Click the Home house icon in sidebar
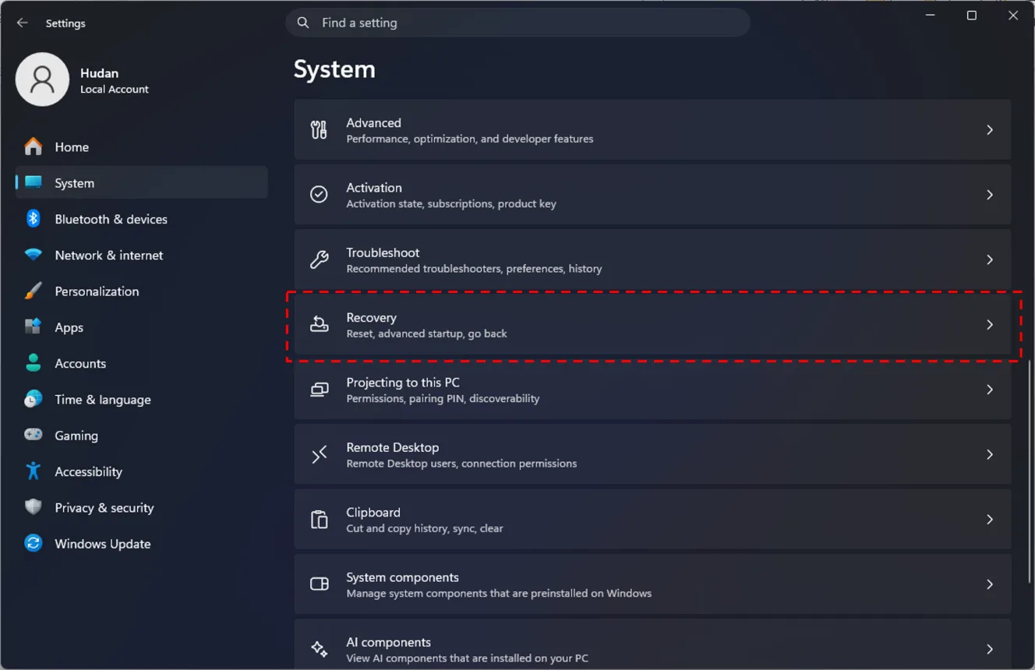 tap(34, 146)
